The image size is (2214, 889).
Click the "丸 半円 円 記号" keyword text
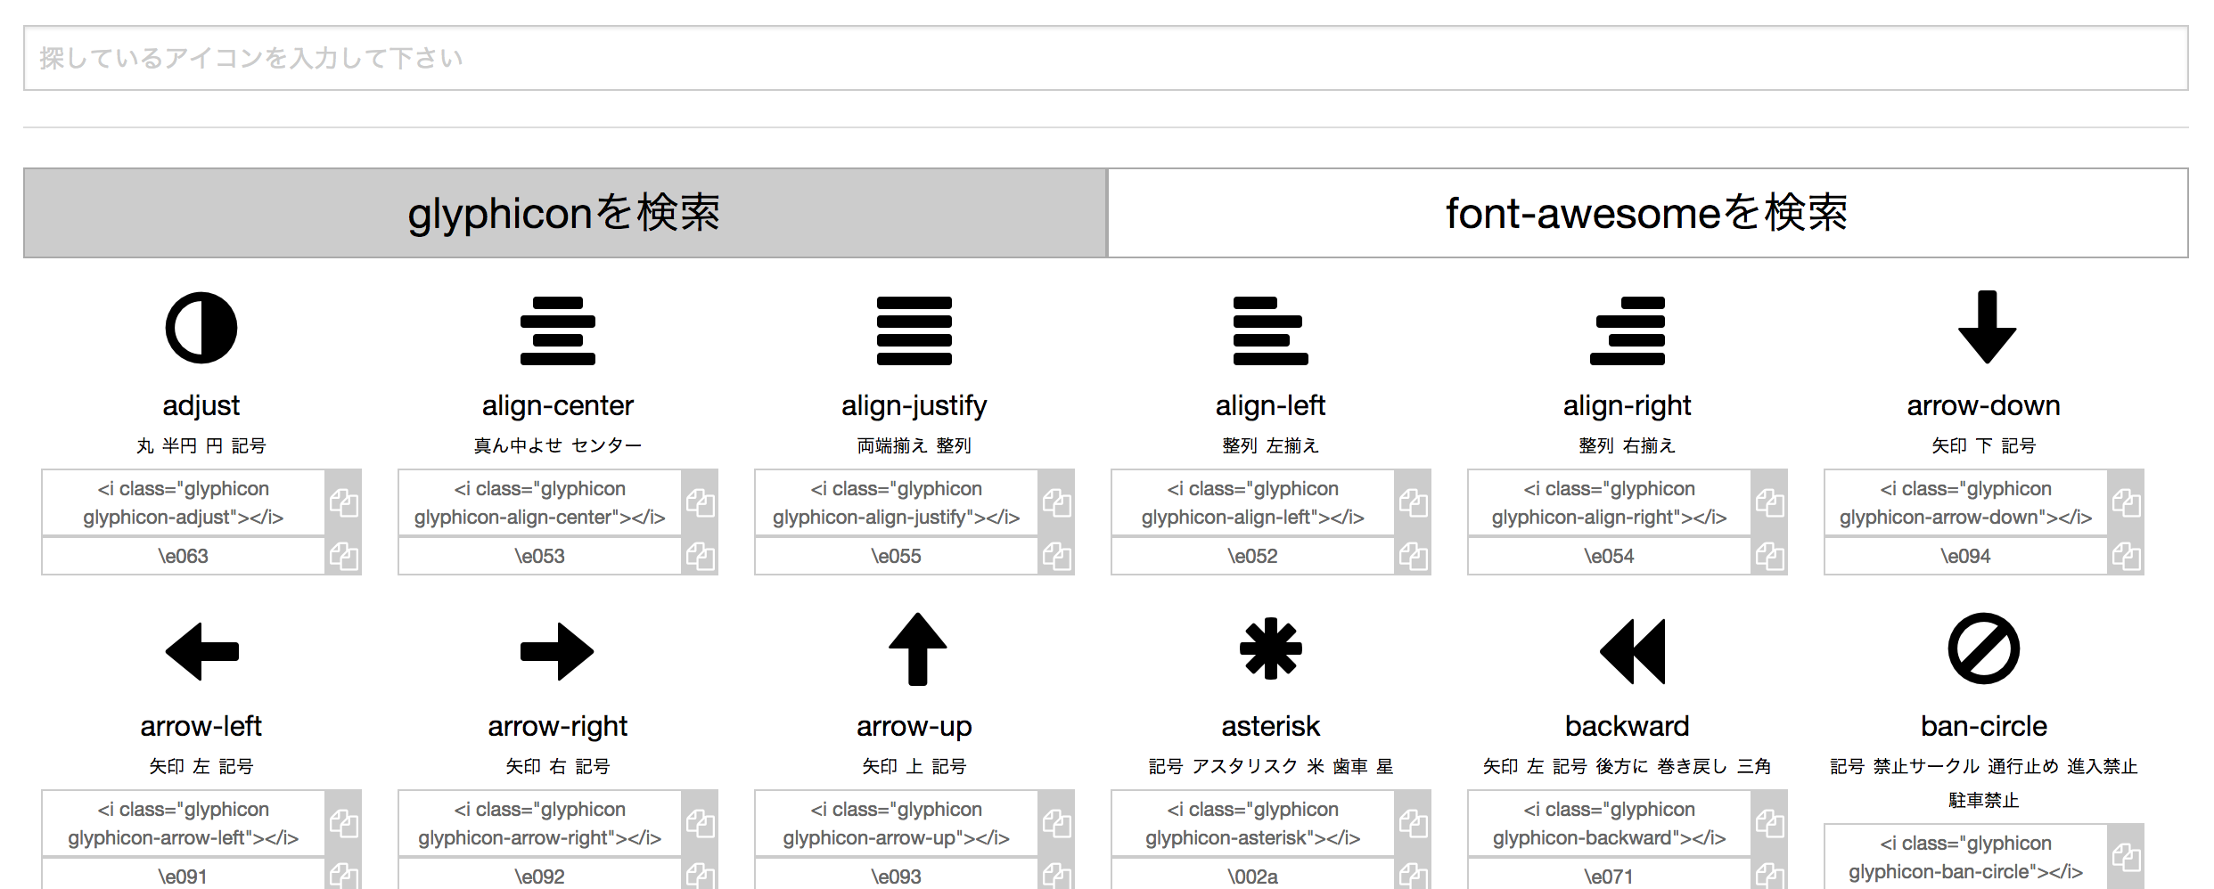tap(201, 445)
